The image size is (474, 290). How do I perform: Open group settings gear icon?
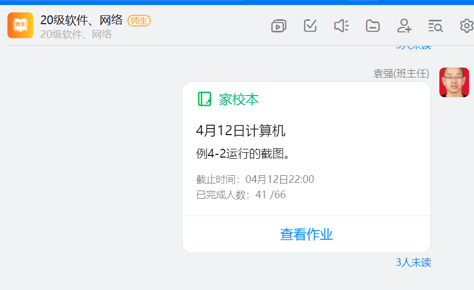click(466, 26)
